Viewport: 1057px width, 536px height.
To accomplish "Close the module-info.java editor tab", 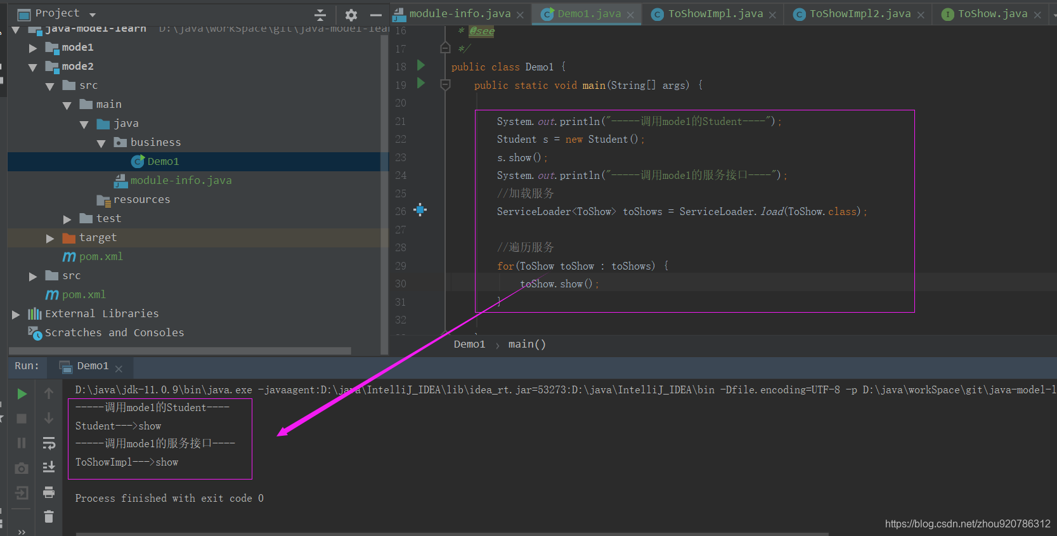I will [520, 15].
